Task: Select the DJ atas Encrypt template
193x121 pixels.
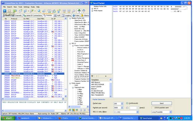Action: click(x=97, y=91)
